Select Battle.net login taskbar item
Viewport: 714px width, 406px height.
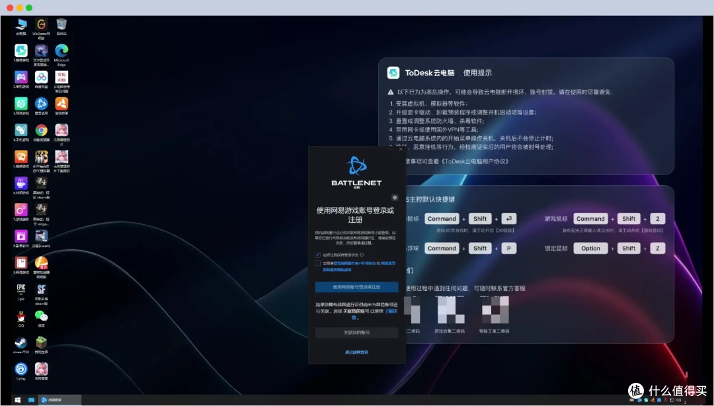click(59, 399)
